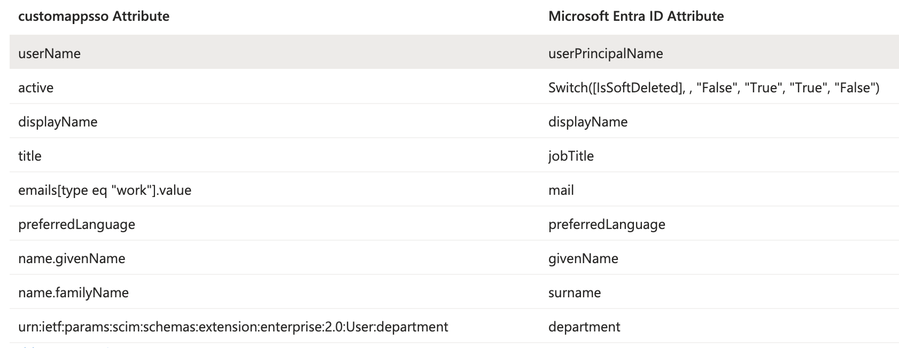Image resolution: width=899 pixels, height=348 pixels.
Task: Open the title attribute mapping
Action: (x=30, y=156)
